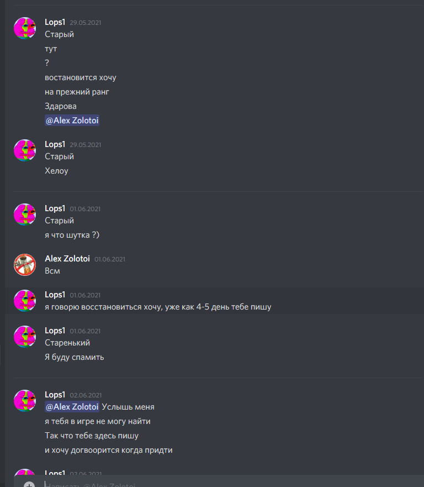This screenshot has height=487, width=424.
Task: Click the Alex Zolotoi username
Action: pos(67,259)
